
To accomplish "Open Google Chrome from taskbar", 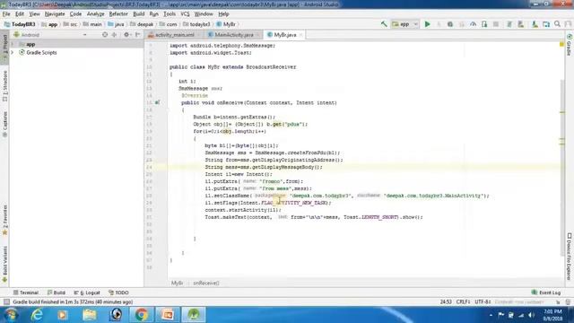I will pos(142,315).
